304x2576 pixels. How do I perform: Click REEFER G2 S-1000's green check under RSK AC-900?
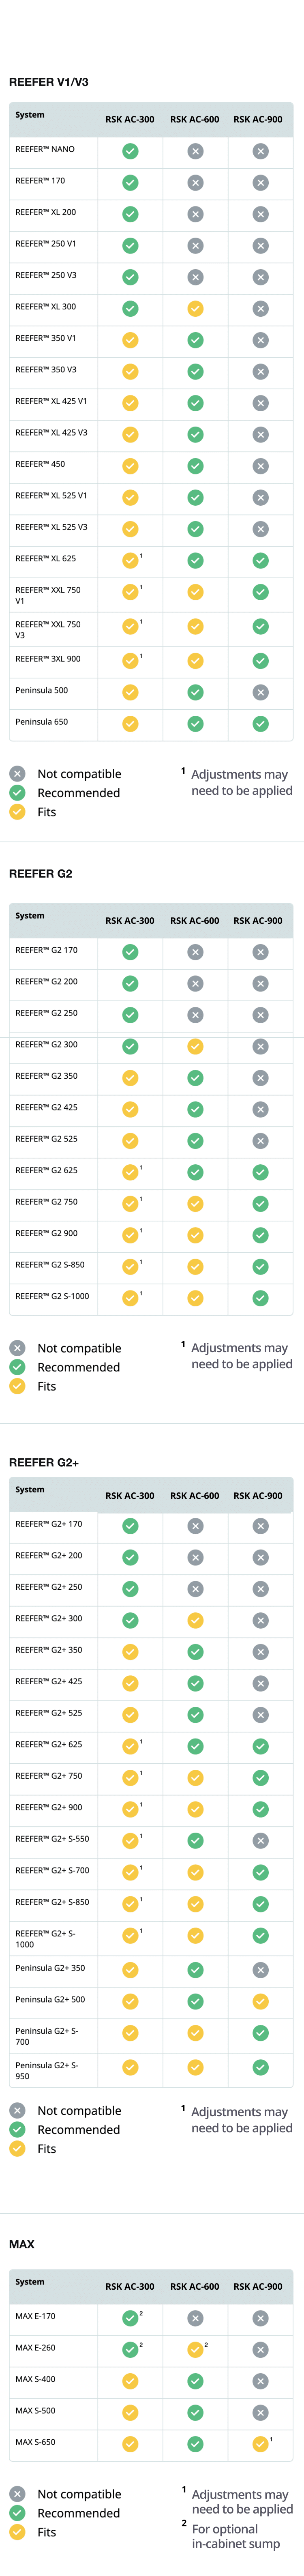[x=260, y=1298]
